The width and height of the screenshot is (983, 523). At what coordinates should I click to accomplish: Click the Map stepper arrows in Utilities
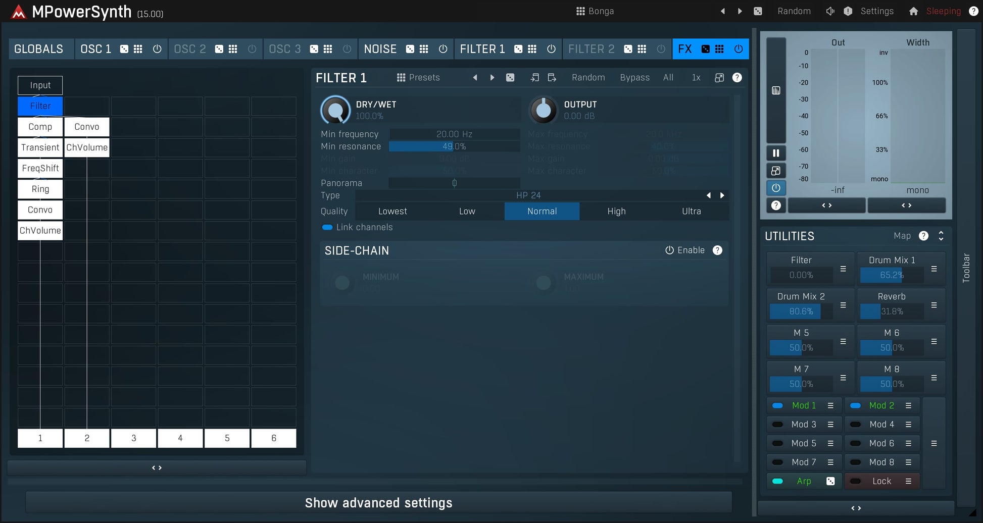tap(941, 235)
